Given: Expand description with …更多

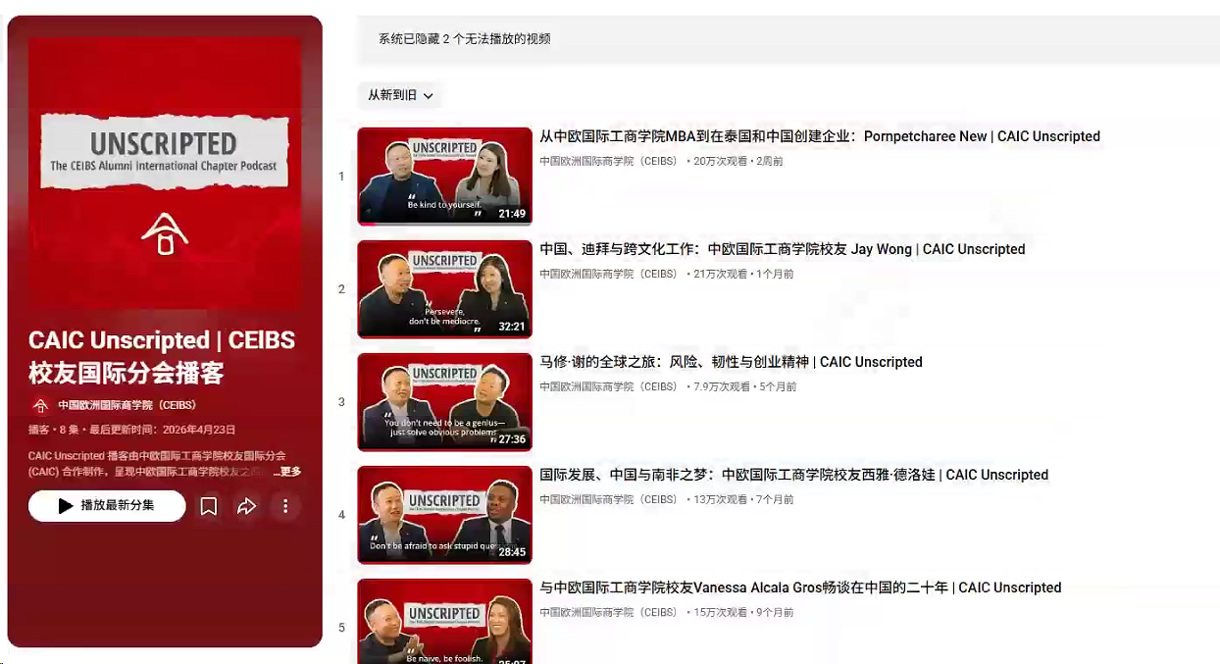Looking at the screenshot, I should 286,472.
